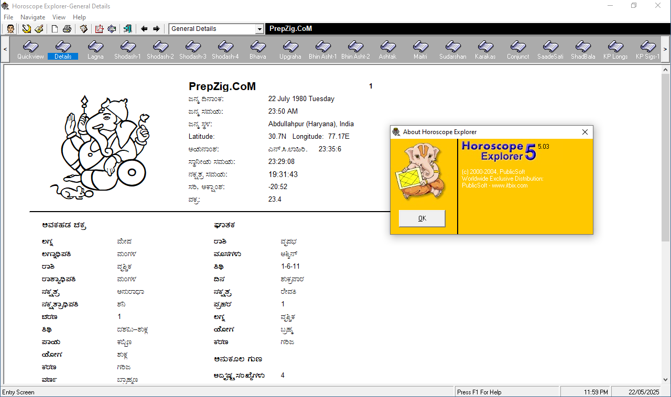671x397 pixels.
Task: Open the File menu
Action: pyautogui.click(x=8, y=17)
